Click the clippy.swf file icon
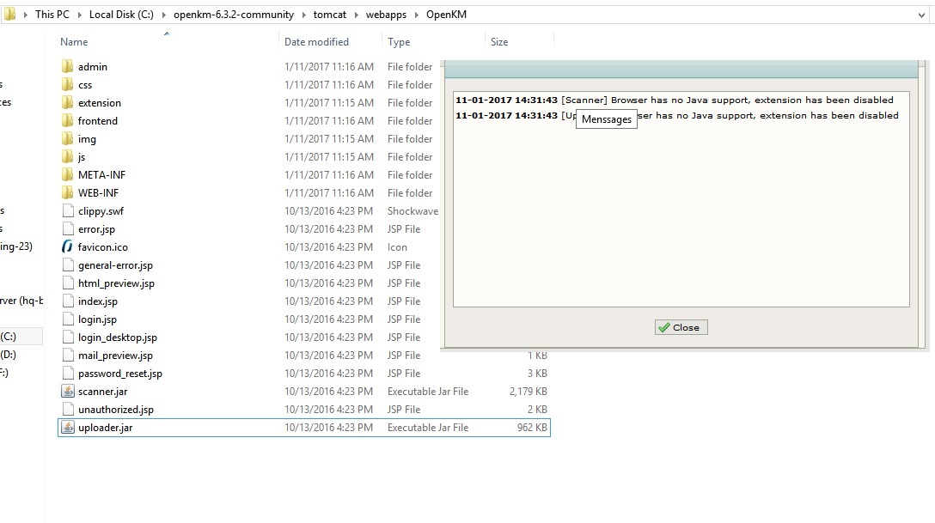The width and height of the screenshot is (935, 523). [68, 211]
